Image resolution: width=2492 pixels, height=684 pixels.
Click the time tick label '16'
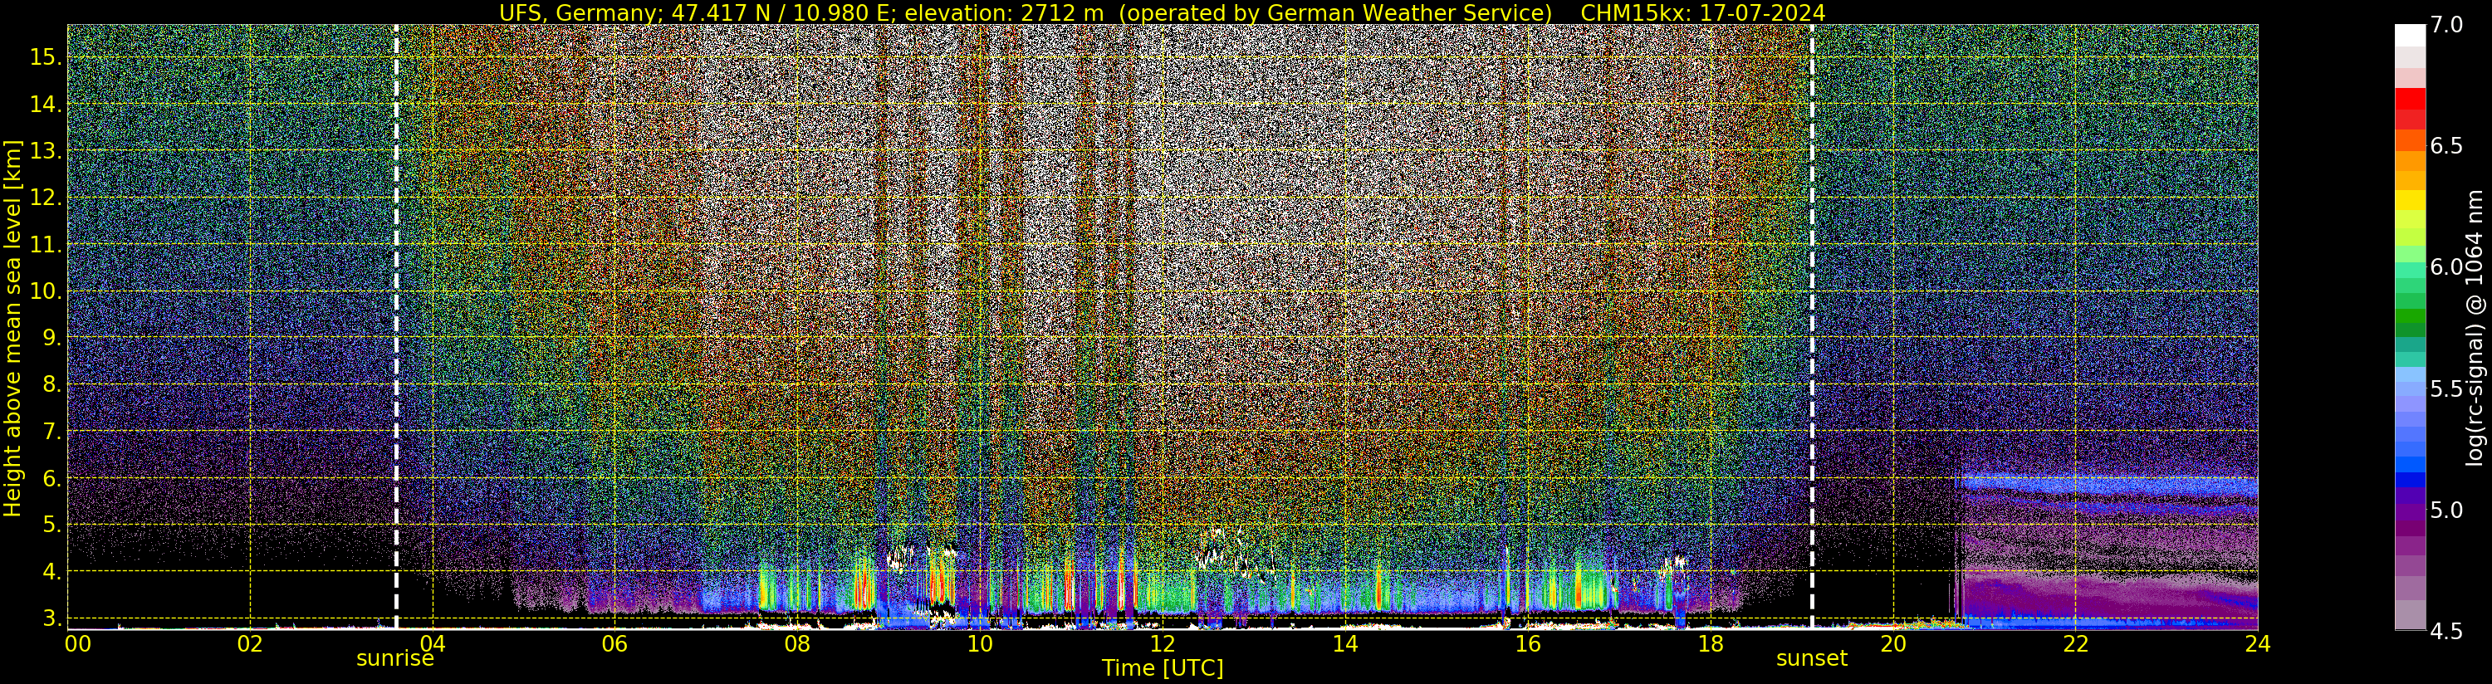(1528, 643)
